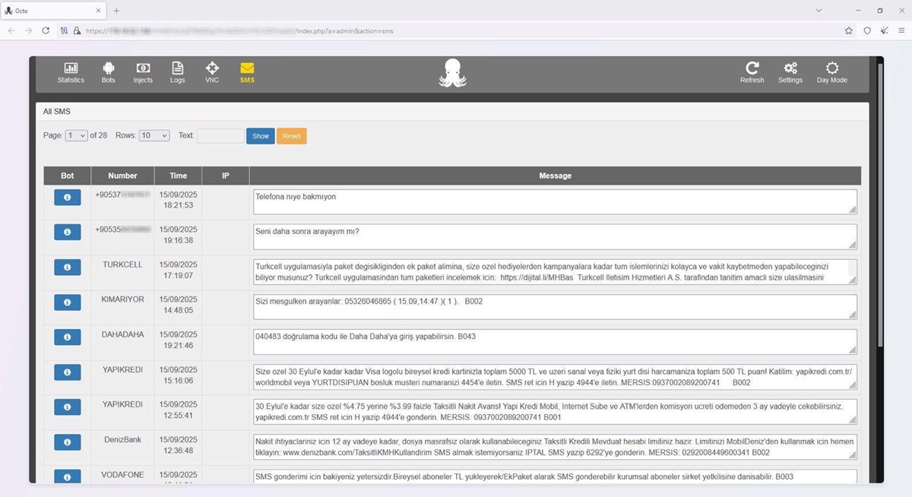This screenshot has height=497, width=912.
Task: Click the Show button to apply filter
Action: [x=260, y=135]
